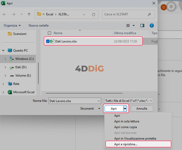Create a Nuova cartella

click(39, 26)
